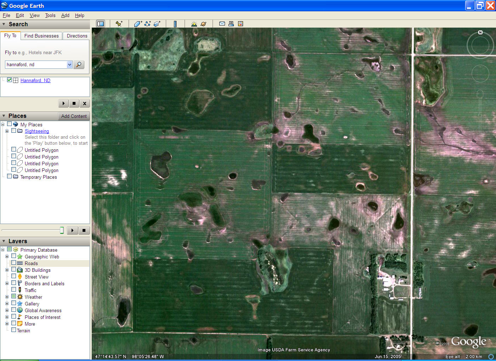
Task: Open the Add menu
Action: [x=65, y=15]
